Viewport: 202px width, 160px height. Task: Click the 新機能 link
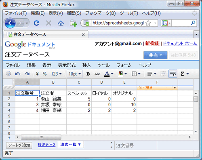coord(152,44)
